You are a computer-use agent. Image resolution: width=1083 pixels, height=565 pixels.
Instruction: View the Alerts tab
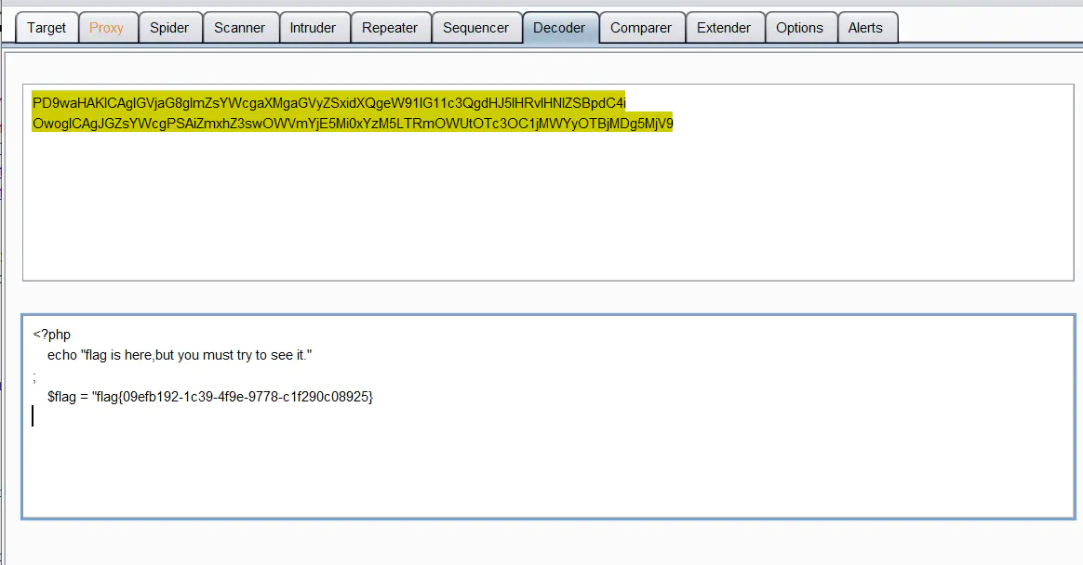tap(865, 28)
